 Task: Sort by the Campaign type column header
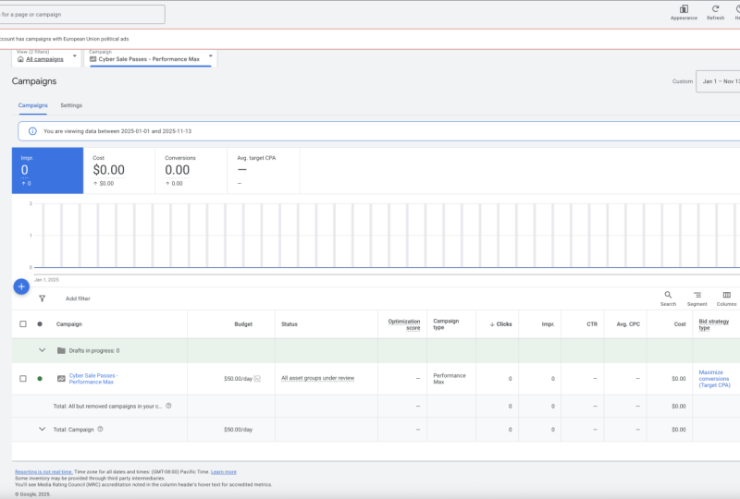click(446, 324)
